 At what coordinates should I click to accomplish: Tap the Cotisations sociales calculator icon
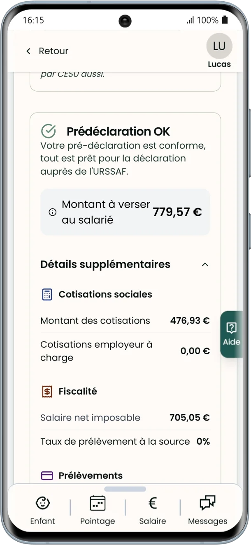(47, 294)
